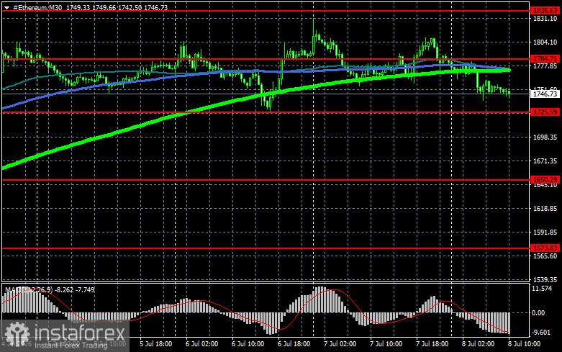Image resolution: width=562 pixels, height=352 pixels.
Task: Click the MACD indicator label with -8.262 -7.749
Action: pos(50,289)
